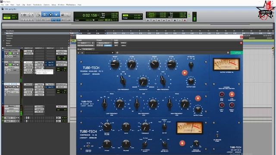Viewport: 276px width, 155px height.
Task: Select the Zoomer tool in the toolbar
Action: point(38,15)
